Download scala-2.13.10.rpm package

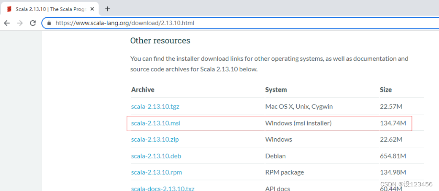point(156,172)
